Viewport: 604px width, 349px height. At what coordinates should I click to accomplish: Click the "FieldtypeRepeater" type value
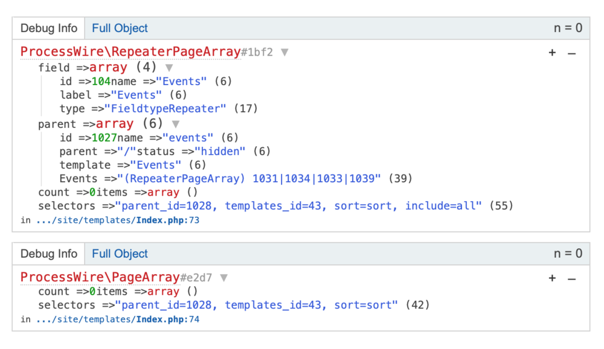click(x=165, y=109)
